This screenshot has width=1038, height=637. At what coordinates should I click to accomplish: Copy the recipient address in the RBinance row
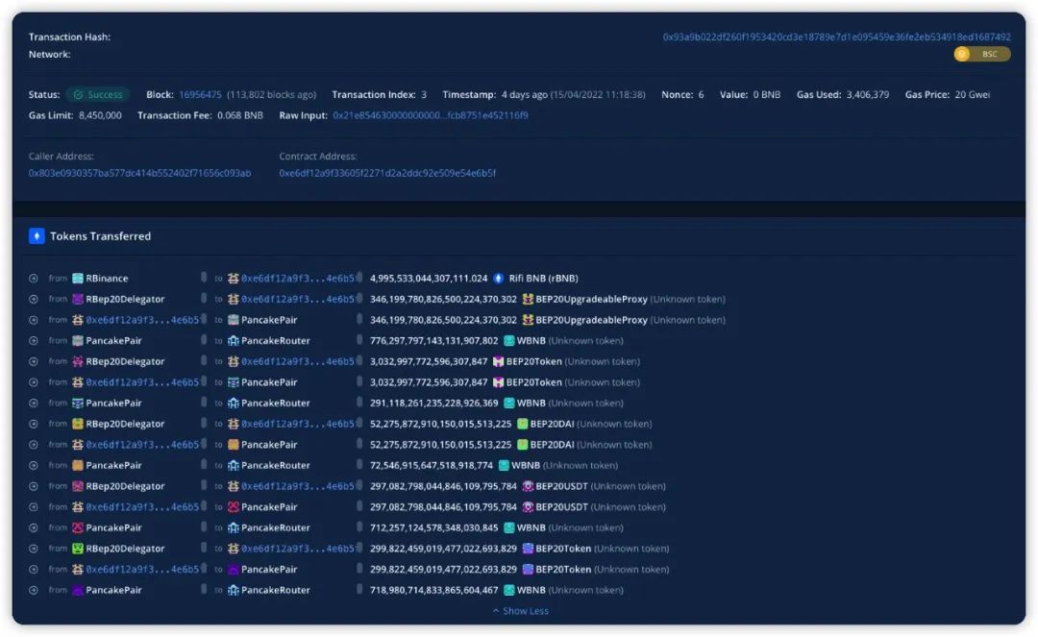tap(359, 278)
